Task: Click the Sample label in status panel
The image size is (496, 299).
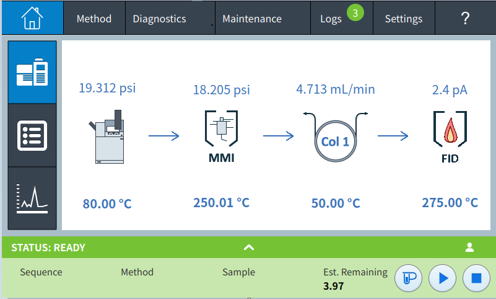Action: pyautogui.click(x=239, y=272)
